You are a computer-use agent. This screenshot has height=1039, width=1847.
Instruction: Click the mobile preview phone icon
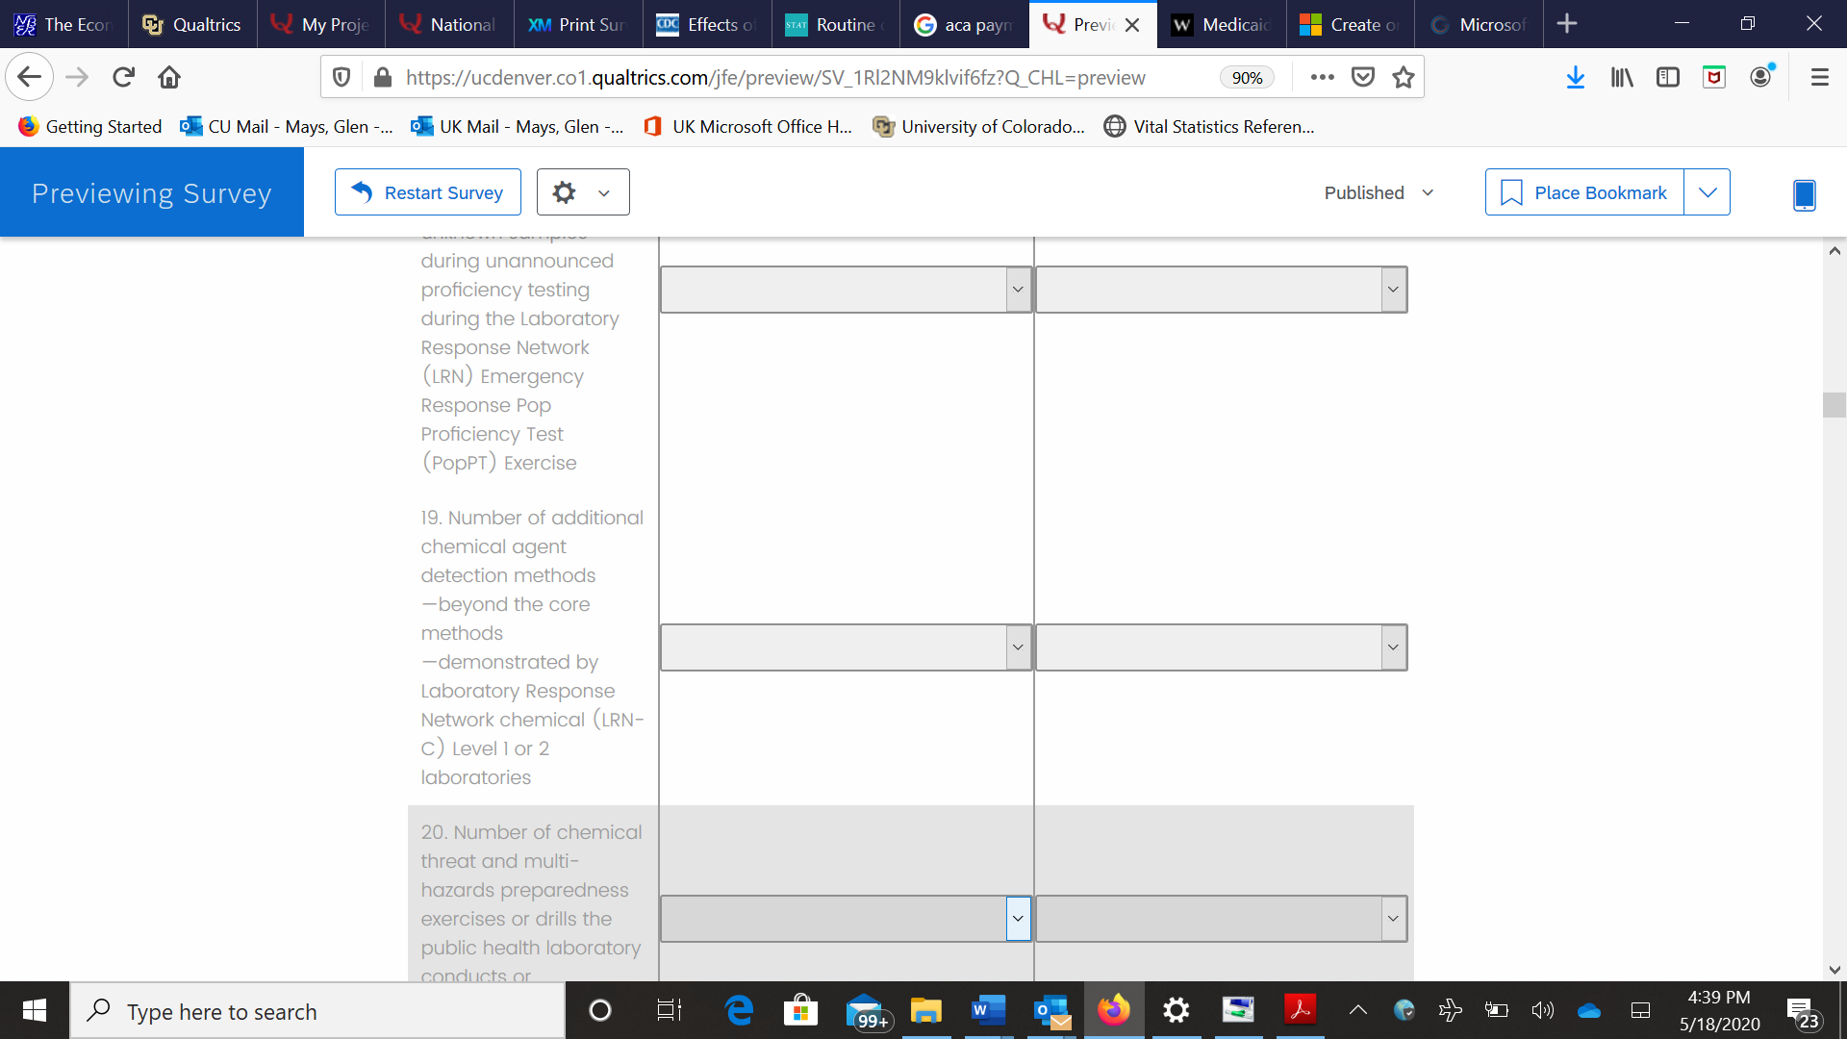[x=1804, y=194]
